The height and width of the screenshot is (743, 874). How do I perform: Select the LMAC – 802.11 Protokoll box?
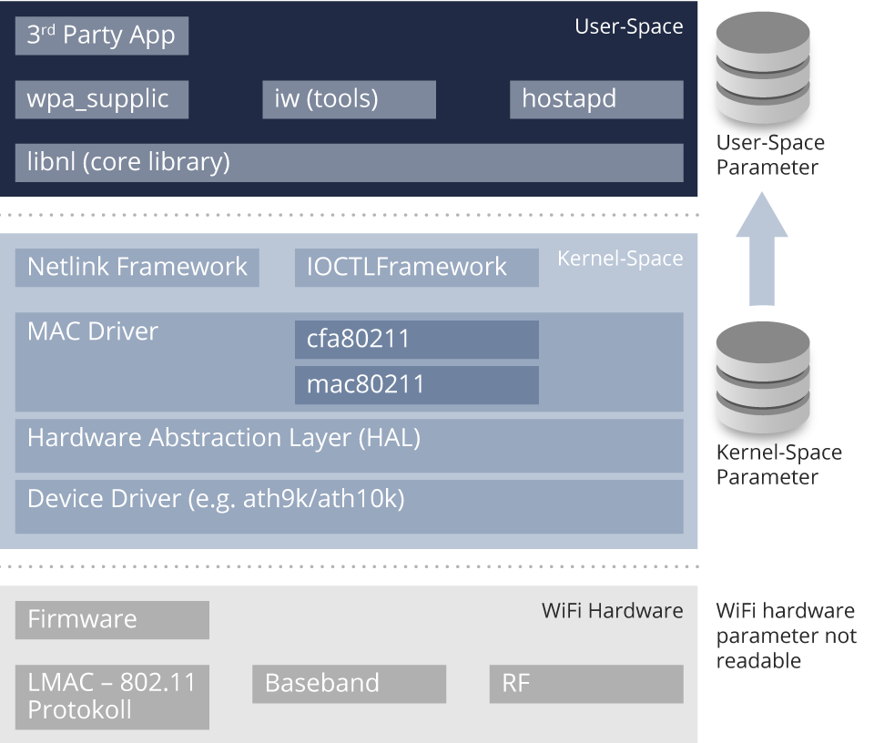[112, 697]
